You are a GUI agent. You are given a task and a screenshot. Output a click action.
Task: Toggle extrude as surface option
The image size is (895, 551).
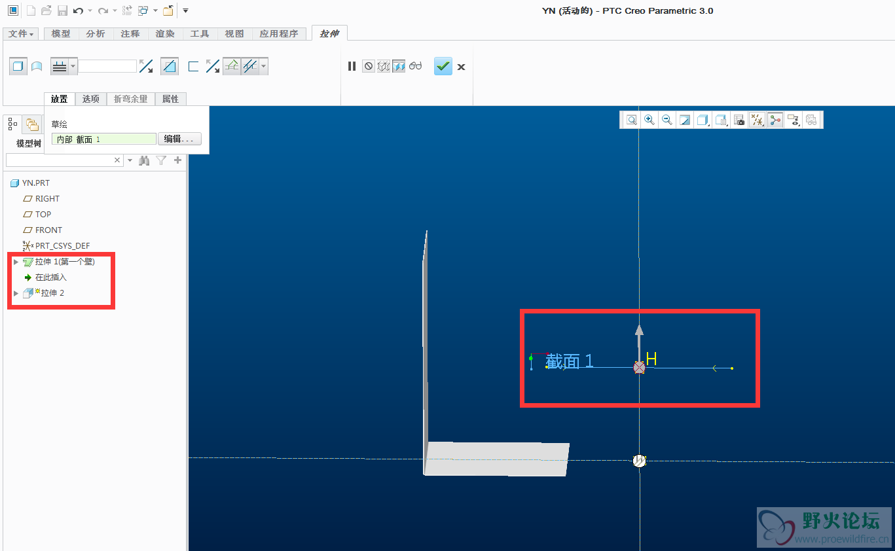pyautogui.click(x=37, y=66)
